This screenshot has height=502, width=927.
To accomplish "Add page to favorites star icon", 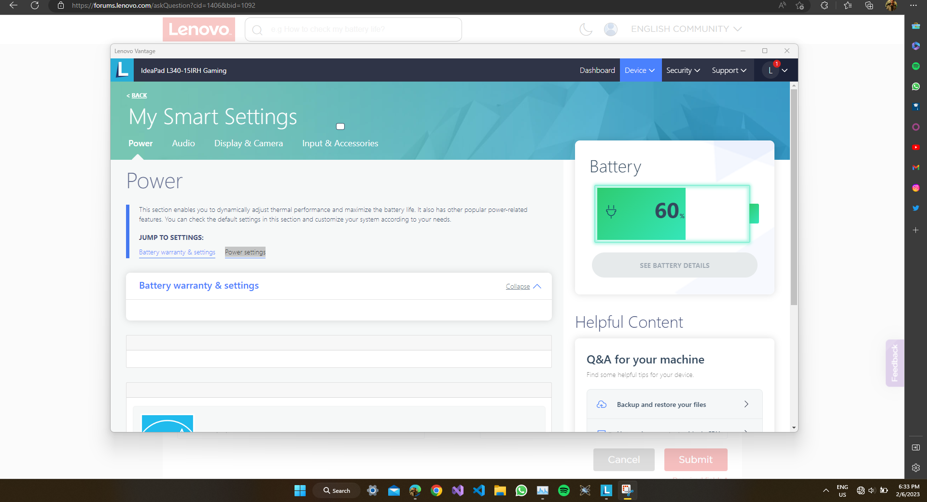I will coord(800,5).
